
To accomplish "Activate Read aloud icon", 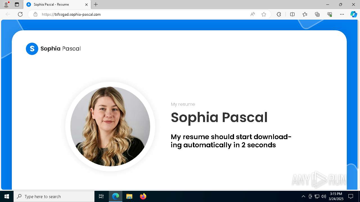I will click(x=253, y=14).
